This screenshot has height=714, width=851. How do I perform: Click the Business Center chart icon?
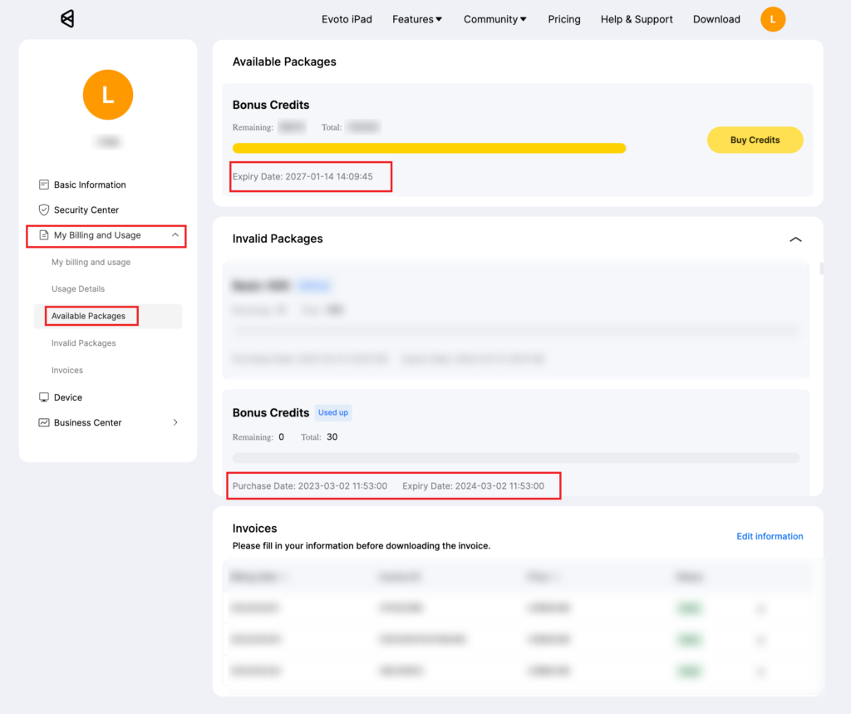click(x=44, y=422)
